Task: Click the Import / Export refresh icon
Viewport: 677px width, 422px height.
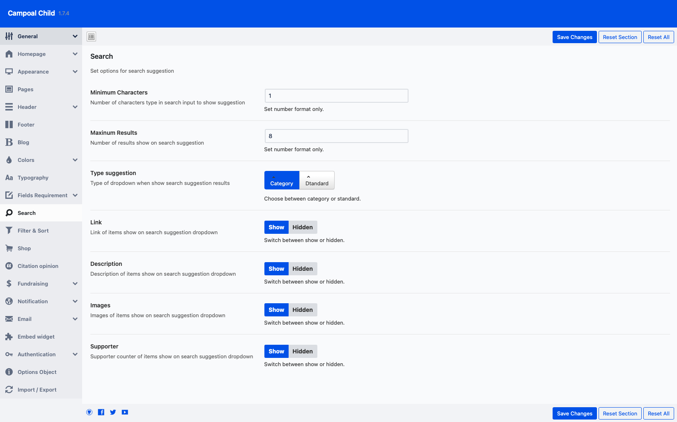Action: click(x=9, y=390)
